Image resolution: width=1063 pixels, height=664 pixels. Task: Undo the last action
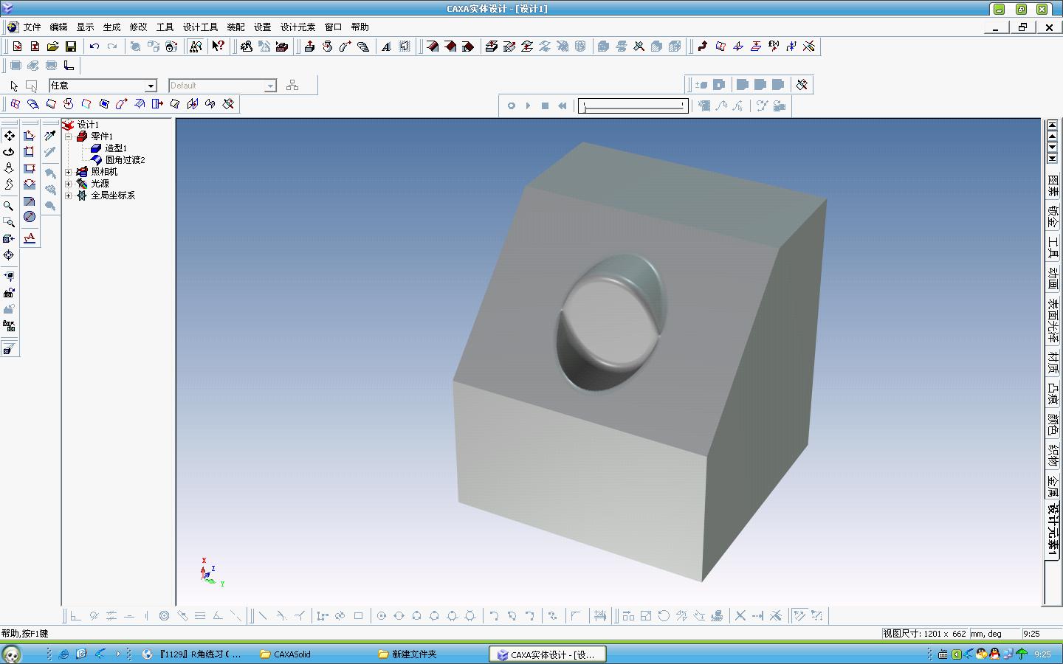94,46
